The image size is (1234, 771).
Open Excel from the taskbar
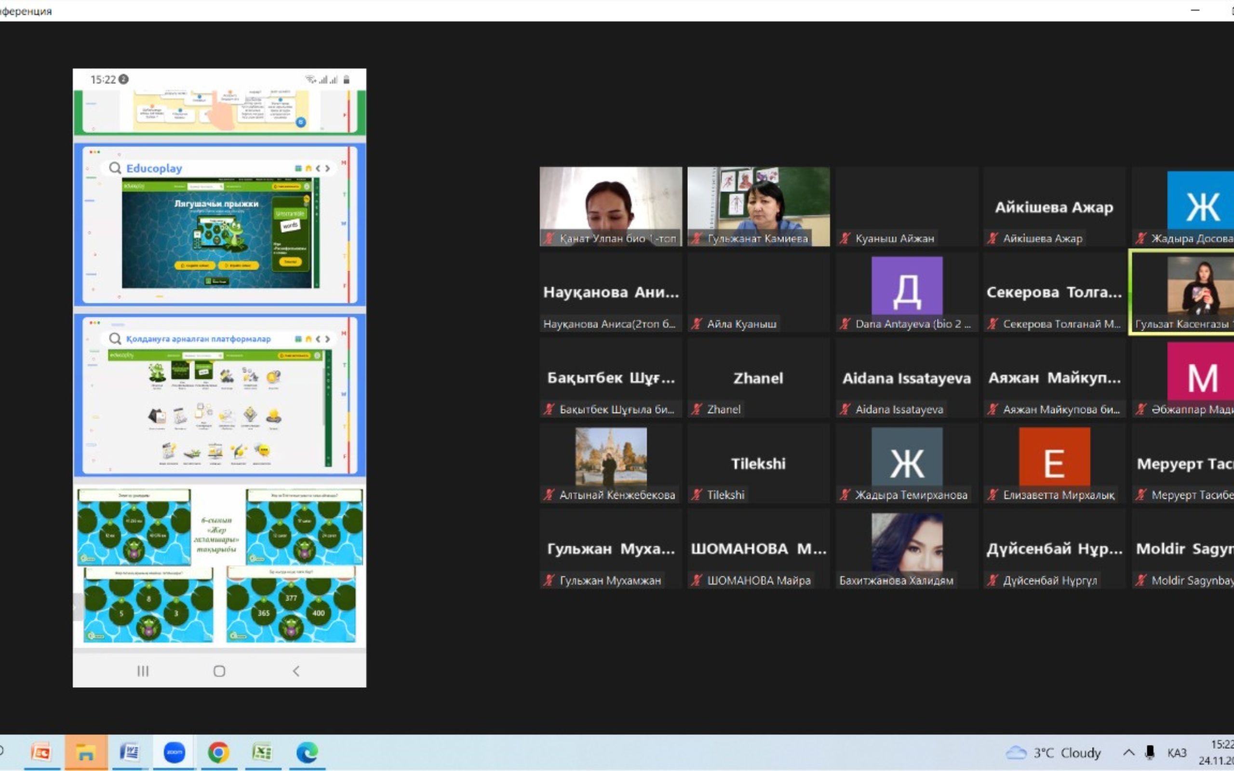[262, 753]
